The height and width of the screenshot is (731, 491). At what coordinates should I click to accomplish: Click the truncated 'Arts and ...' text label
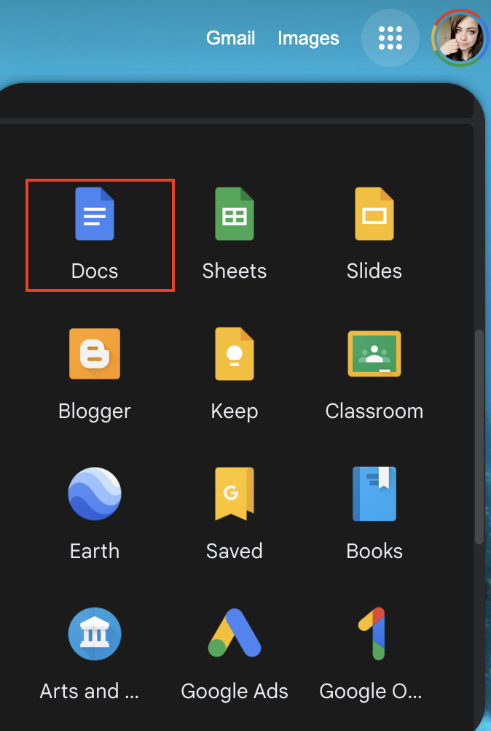click(89, 691)
